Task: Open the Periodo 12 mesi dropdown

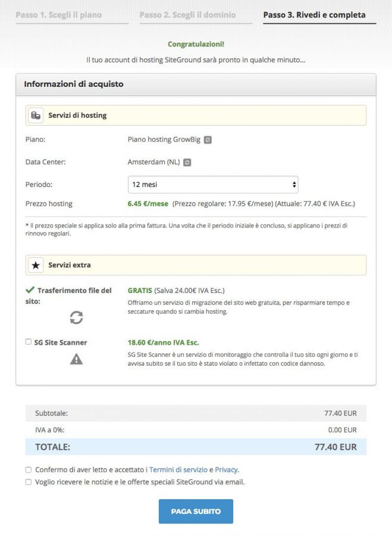Action: (213, 185)
